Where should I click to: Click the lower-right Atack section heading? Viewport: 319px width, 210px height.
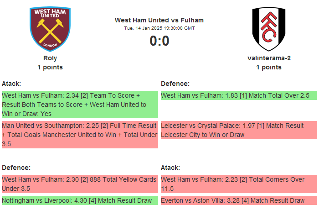point(170,168)
